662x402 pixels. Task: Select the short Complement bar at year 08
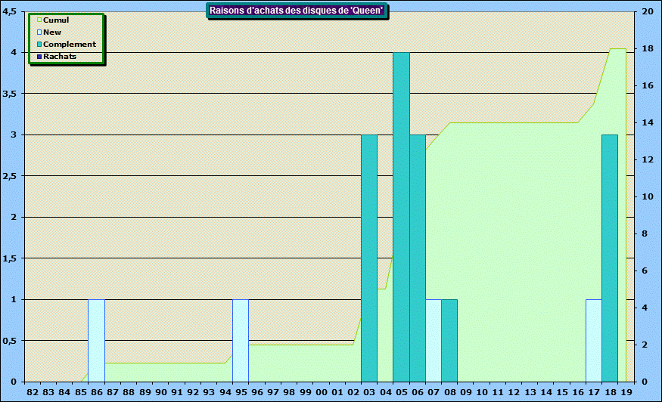click(449, 340)
